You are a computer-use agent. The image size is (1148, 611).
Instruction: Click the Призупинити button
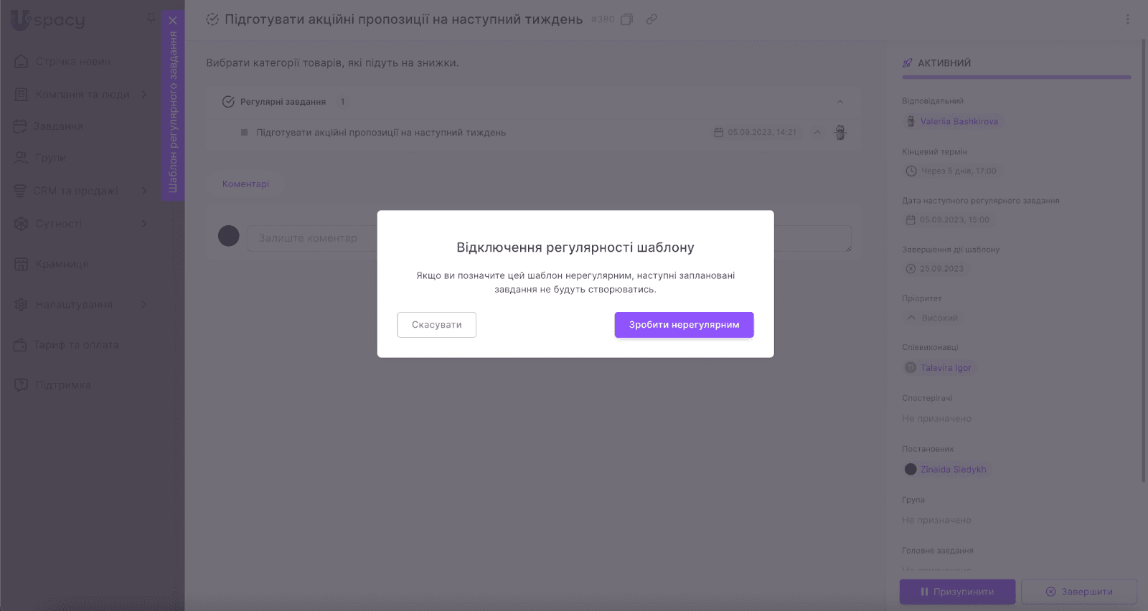(x=957, y=592)
